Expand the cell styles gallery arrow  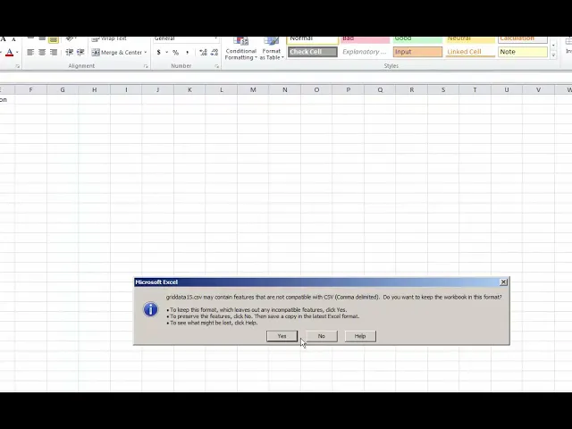[553, 55]
